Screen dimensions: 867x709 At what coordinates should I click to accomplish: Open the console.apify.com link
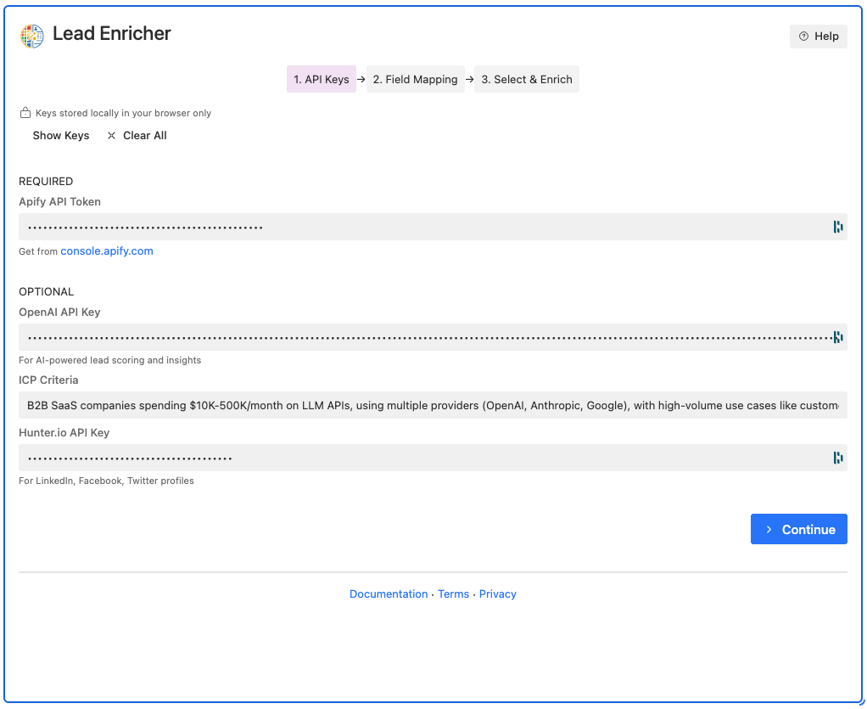[x=107, y=250]
